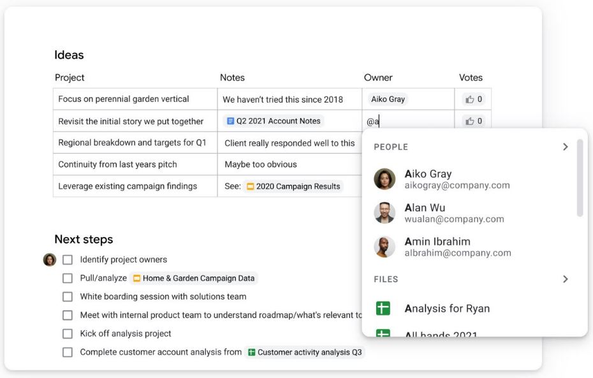Click the Votes column header
593x378 pixels.
[x=471, y=78]
